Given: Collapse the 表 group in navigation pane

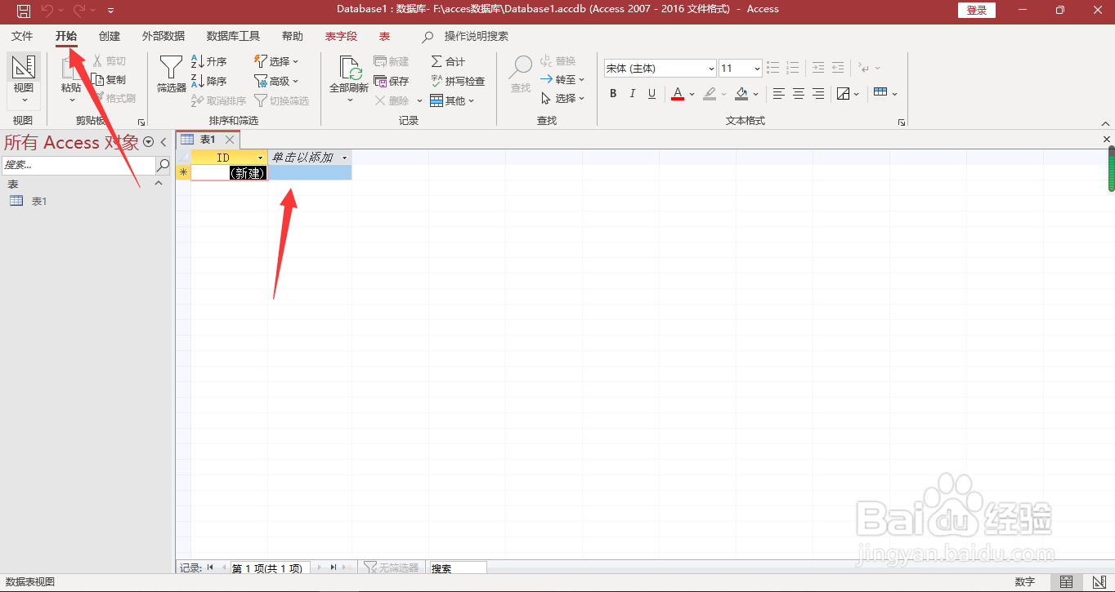Looking at the screenshot, I should tap(159, 184).
